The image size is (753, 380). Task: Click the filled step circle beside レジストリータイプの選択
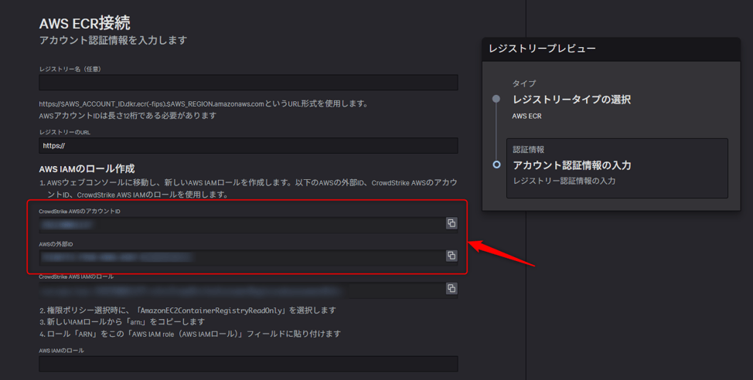pyautogui.click(x=496, y=99)
